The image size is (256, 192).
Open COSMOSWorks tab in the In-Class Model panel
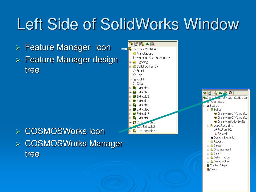click(x=153, y=44)
